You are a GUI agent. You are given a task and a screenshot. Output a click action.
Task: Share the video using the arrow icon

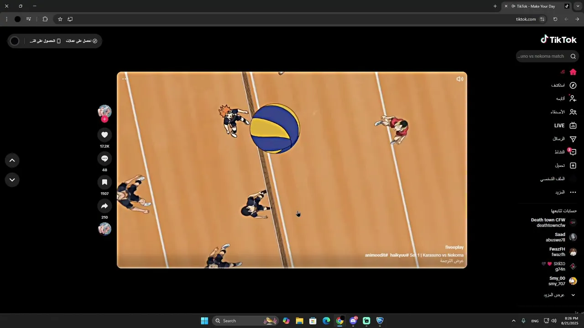click(104, 206)
